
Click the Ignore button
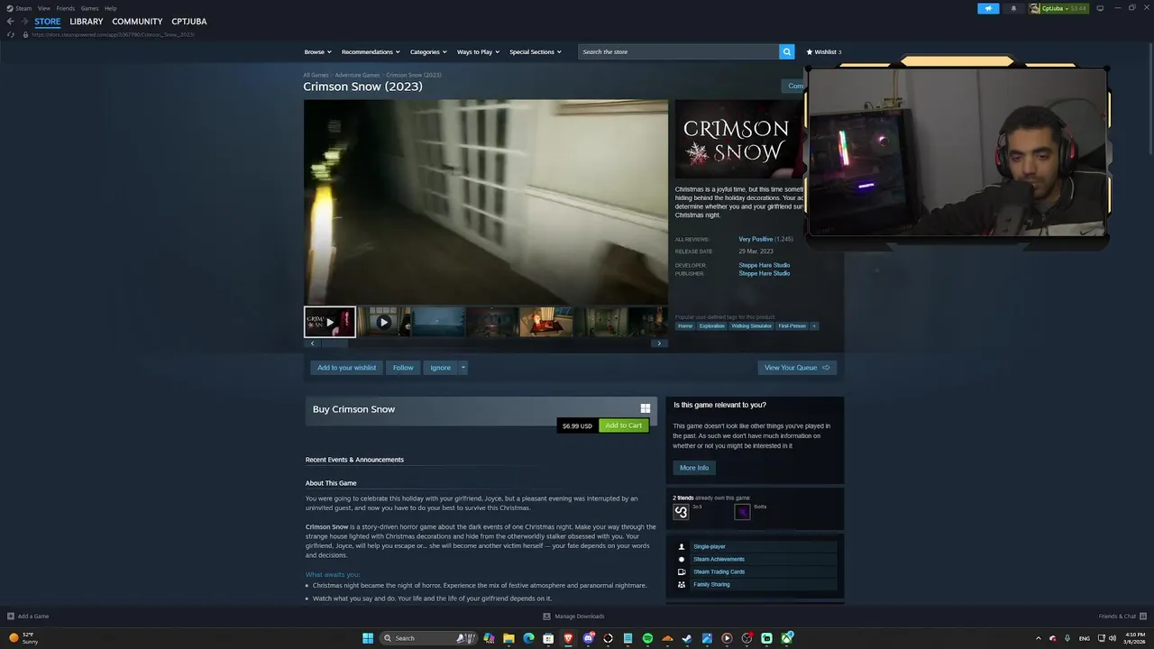pos(440,368)
